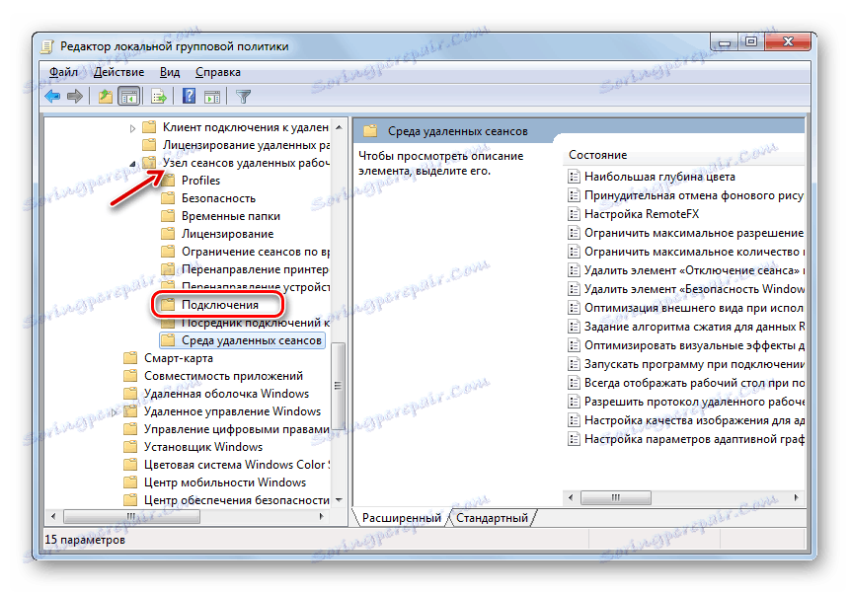This screenshot has width=850, height=593.
Task: Switch to the Расширенный tab
Action: point(401,518)
